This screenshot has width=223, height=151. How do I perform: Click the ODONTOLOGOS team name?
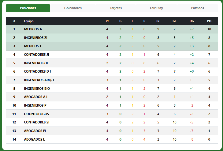pos(36,114)
